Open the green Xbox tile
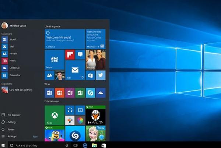Image resolution: width=221 pixels, height=148 pixels. point(55,115)
